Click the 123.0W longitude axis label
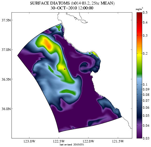The width and height of the screenshot is (151, 147). point(29,141)
